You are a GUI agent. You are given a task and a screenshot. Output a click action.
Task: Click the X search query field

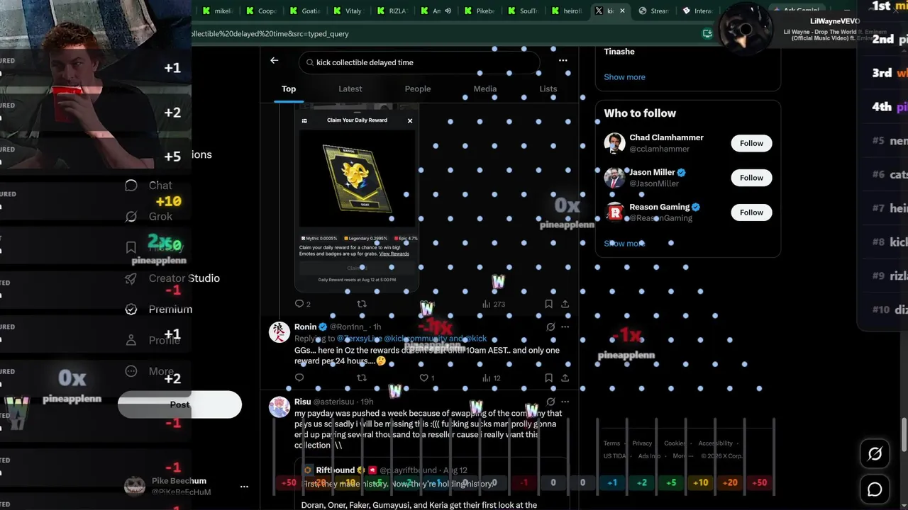pyautogui.click(x=419, y=62)
